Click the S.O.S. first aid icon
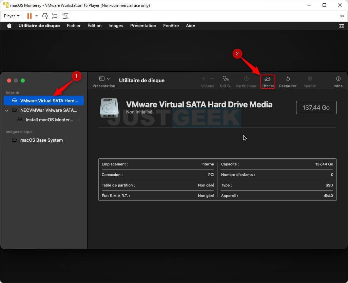 pyautogui.click(x=226, y=79)
